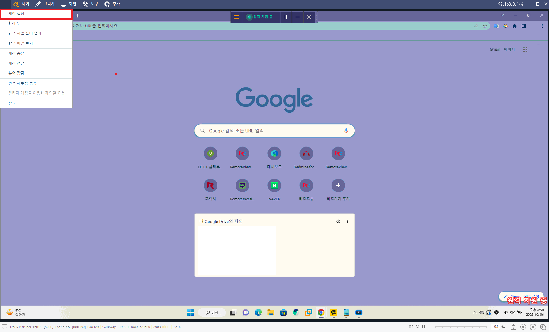The width and height of the screenshot is (549, 332).
Task: Open Chrome extensions puzzle icon
Action: (515, 26)
